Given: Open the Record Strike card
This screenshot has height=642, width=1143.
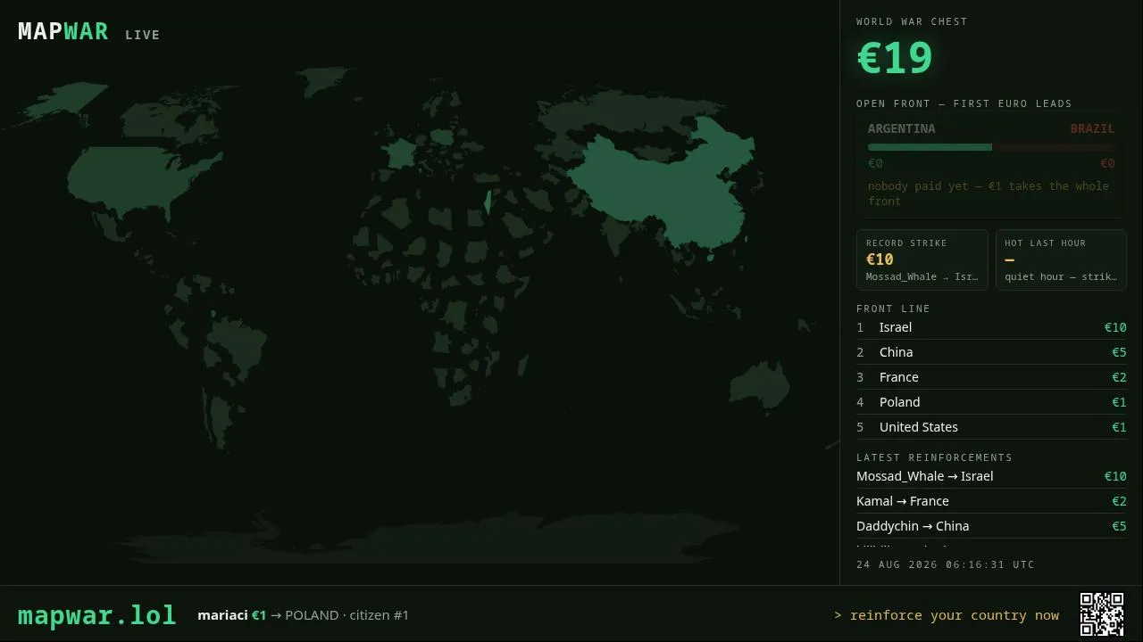Looking at the screenshot, I should [922, 259].
